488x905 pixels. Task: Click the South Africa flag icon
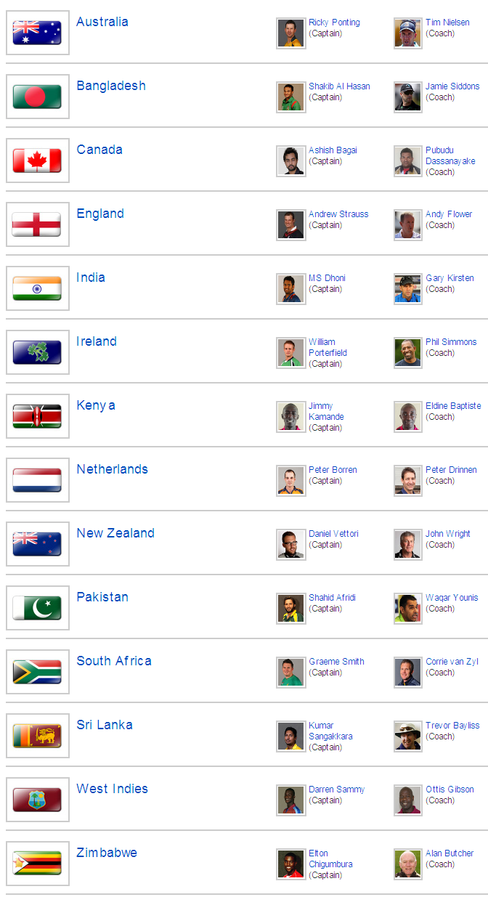tap(37, 672)
